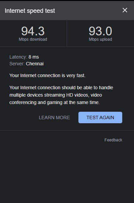The height and width of the screenshot is (203, 134).
Task: Click the 94.3 download speed value
Action: tap(33, 31)
